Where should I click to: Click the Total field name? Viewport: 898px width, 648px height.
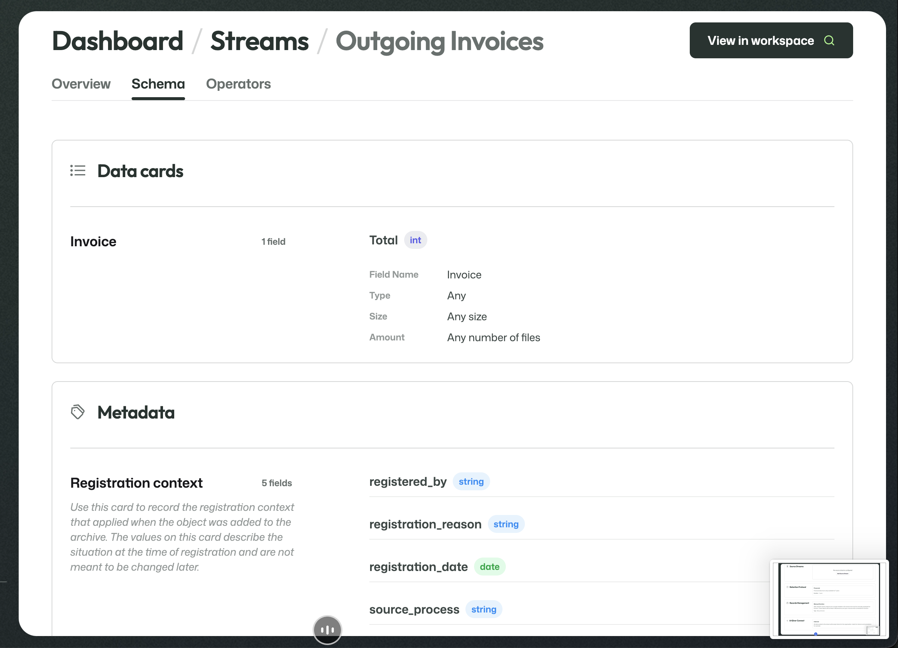pyautogui.click(x=383, y=240)
